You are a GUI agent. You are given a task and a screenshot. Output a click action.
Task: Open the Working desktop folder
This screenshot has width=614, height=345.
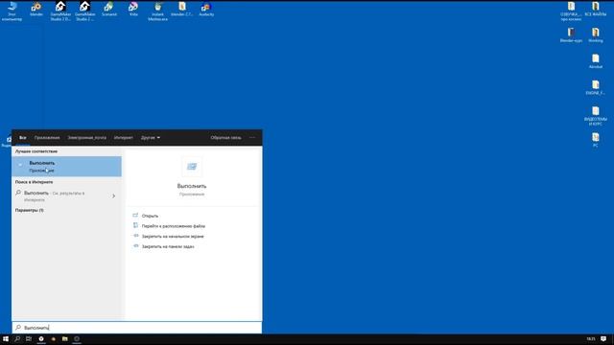point(595,34)
